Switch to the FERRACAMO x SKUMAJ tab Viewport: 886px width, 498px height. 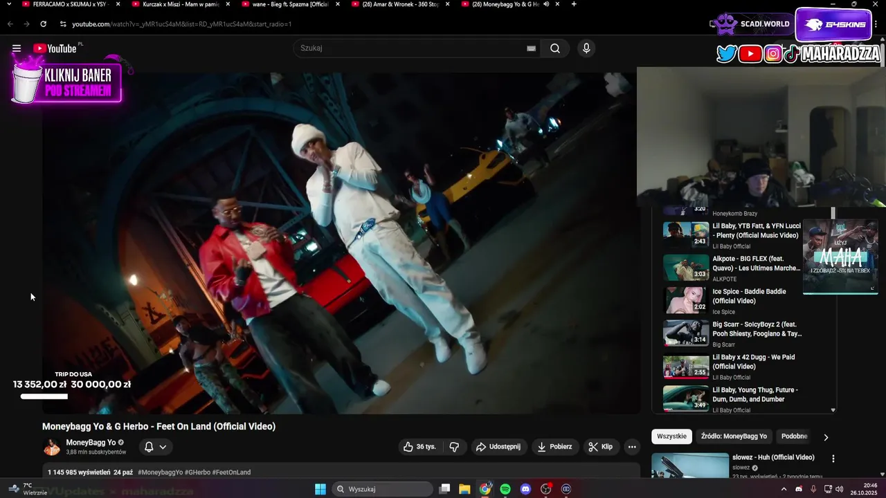pos(69,4)
